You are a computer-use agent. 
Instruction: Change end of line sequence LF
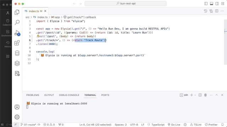(143, 125)
